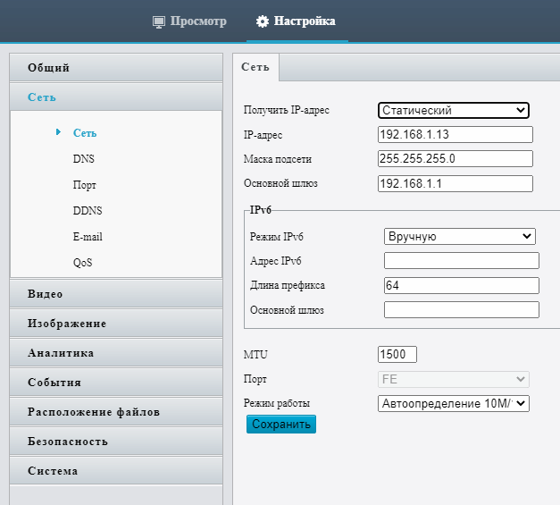Open the Порт submenu item
This screenshot has height=505, width=560.
pos(84,185)
